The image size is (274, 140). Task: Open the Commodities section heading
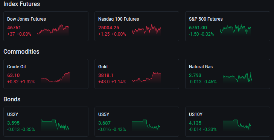pos(21,51)
